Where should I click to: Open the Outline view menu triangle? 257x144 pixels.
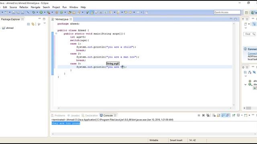pyautogui.click(x=246, y=76)
